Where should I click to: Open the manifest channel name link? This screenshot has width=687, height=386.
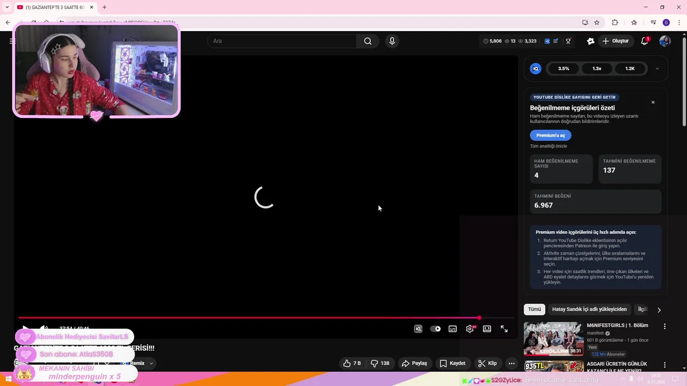coord(595,333)
